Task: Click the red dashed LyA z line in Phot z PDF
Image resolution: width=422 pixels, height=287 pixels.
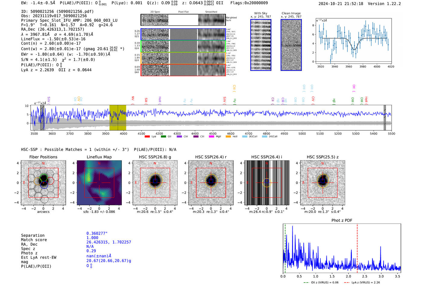Action: coord(357,248)
